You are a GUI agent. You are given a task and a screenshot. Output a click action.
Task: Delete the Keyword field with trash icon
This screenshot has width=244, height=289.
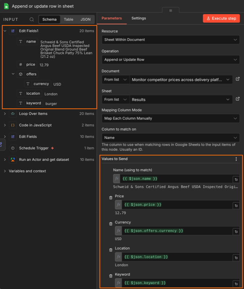[111, 276]
